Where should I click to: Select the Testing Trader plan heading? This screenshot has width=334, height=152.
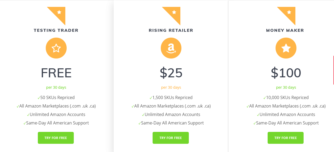(x=56, y=30)
